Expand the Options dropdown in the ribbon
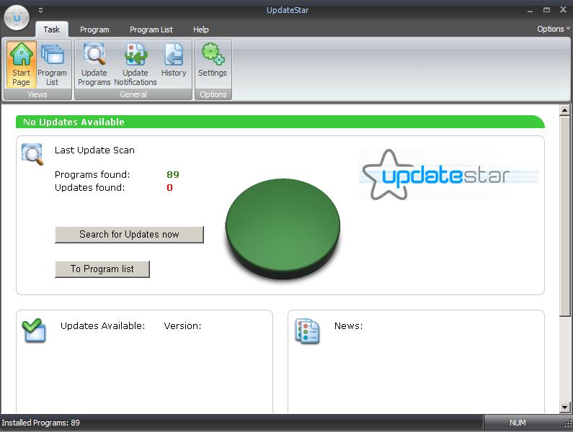 point(553,29)
